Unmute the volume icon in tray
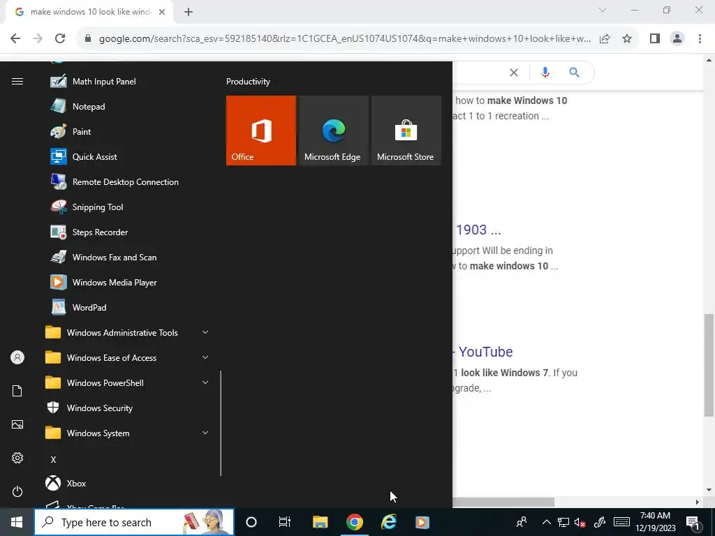 580,522
